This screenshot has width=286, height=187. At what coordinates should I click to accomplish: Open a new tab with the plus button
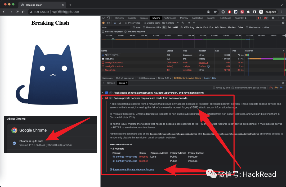tap(70, 5)
